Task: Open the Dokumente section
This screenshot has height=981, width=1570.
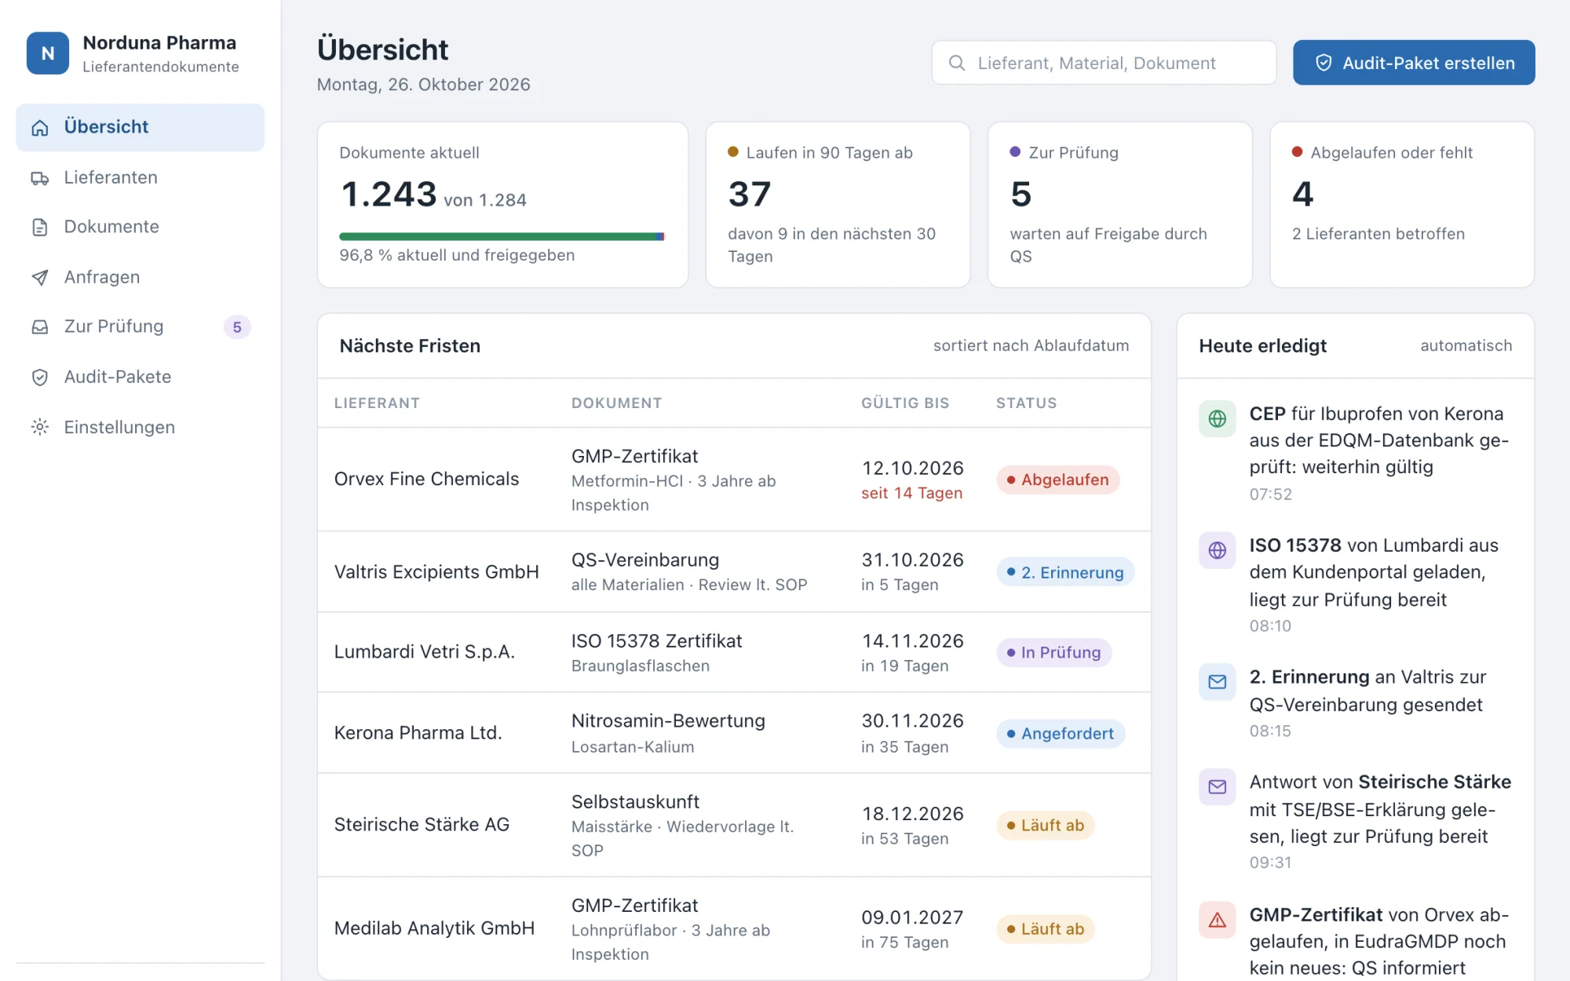Action: (x=141, y=227)
